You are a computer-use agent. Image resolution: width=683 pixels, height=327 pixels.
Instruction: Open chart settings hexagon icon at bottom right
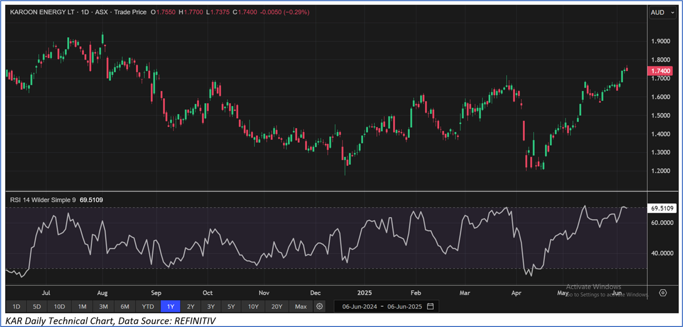click(x=663, y=293)
